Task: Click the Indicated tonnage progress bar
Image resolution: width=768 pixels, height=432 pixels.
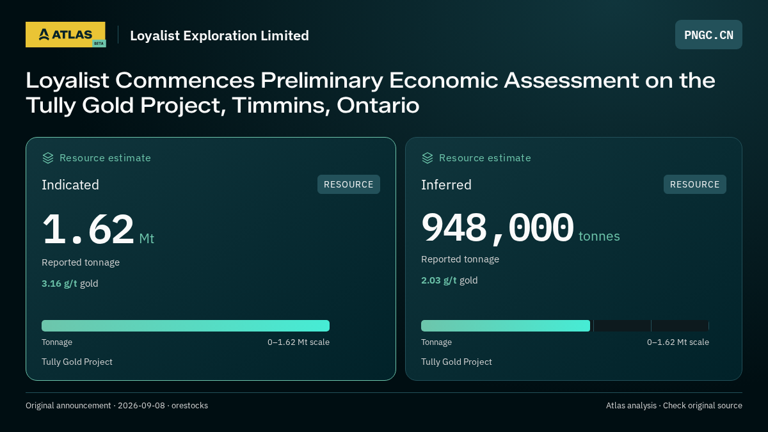Action: click(186, 326)
